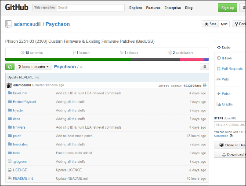The width and height of the screenshot is (246, 186).
Task: Copy the latest commit SHA icon
Action: (x=205, y=85)
